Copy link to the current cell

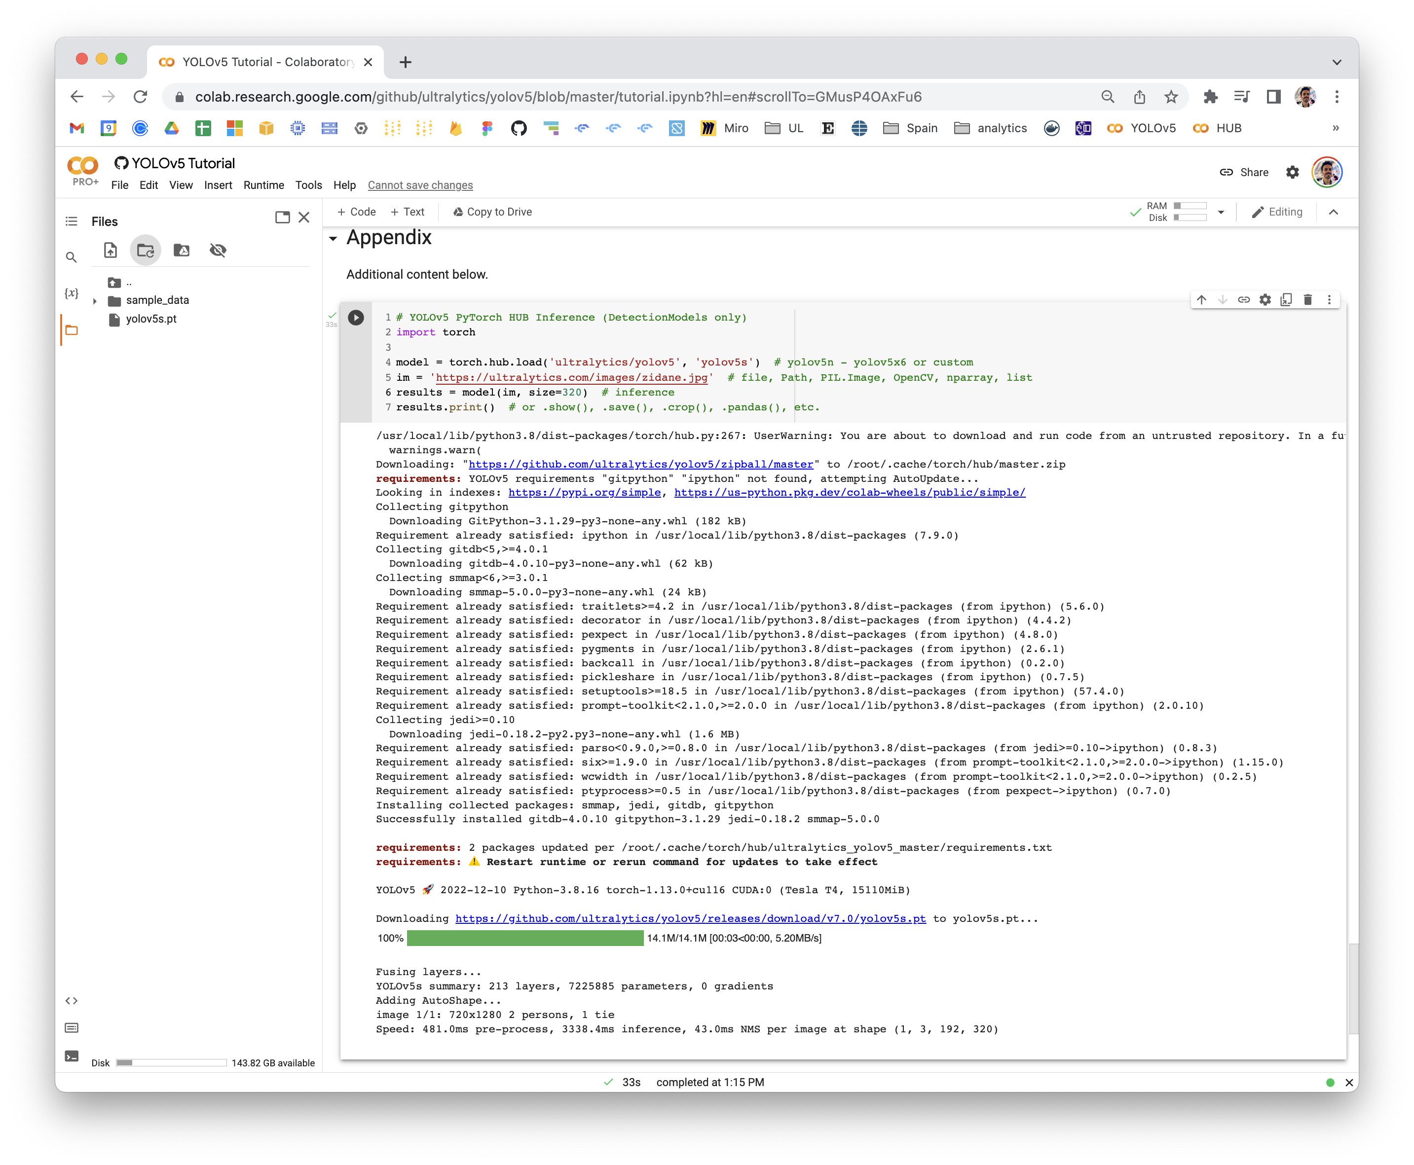click(1244, 300)
